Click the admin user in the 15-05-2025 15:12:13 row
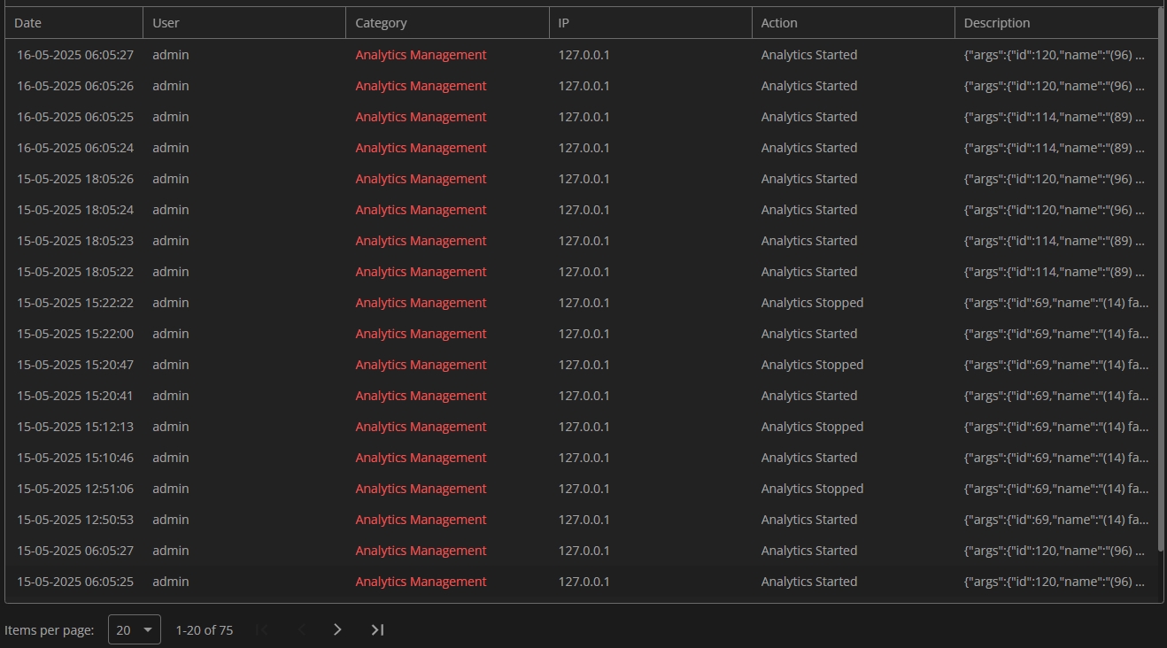The width and height of the screenshot is (1167, 648). pos(170,427)
